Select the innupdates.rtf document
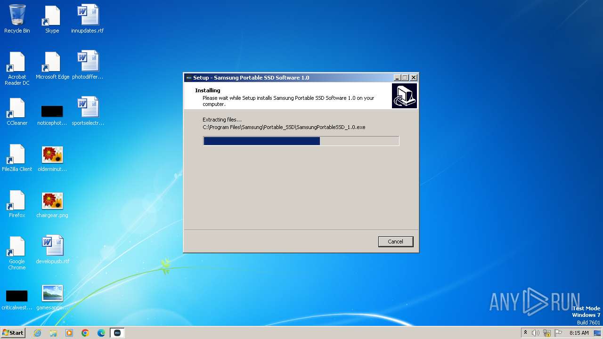The height and width of the screenshot is (339, 603). 88,19
